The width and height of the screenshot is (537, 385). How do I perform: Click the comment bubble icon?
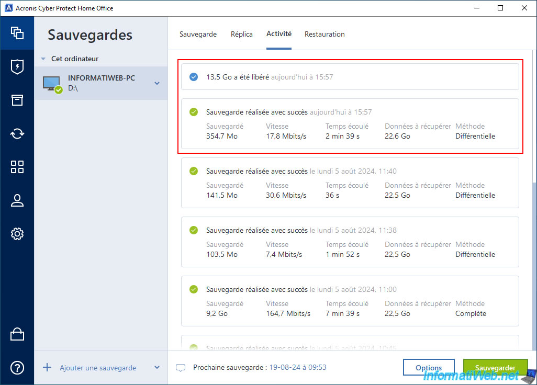click(181, 368)
